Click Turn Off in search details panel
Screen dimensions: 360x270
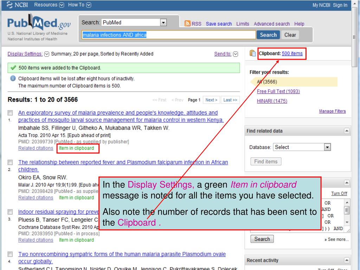(x=339, y=194)
